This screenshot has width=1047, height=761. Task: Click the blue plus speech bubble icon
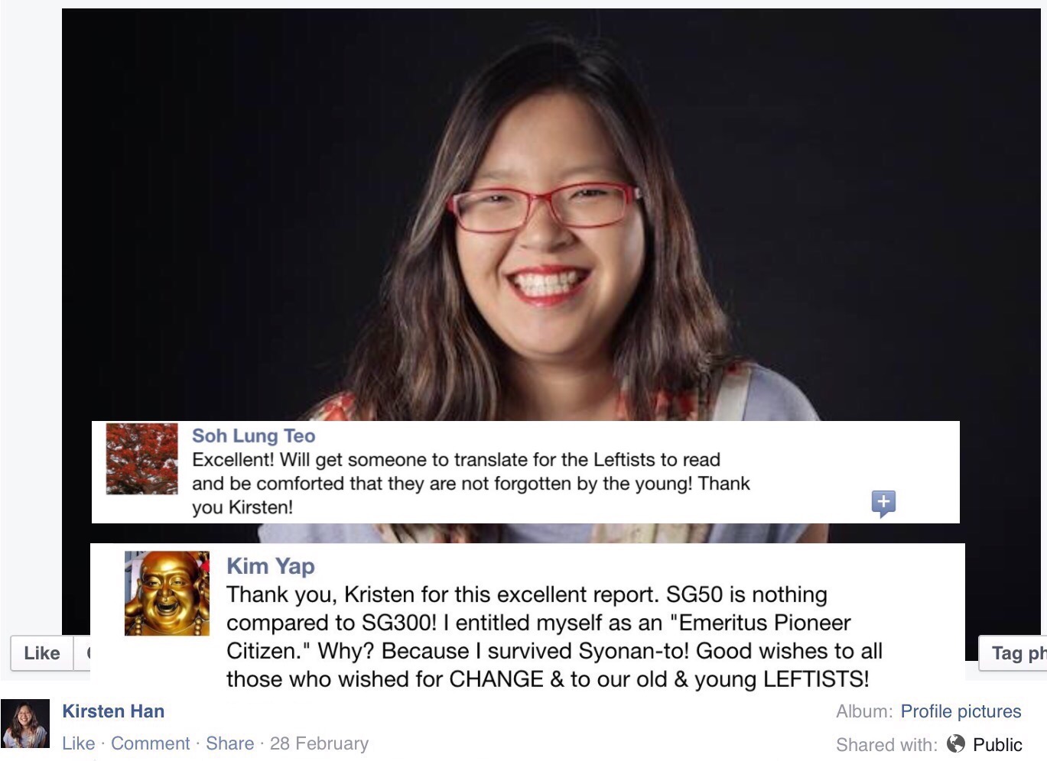point(883,503)
